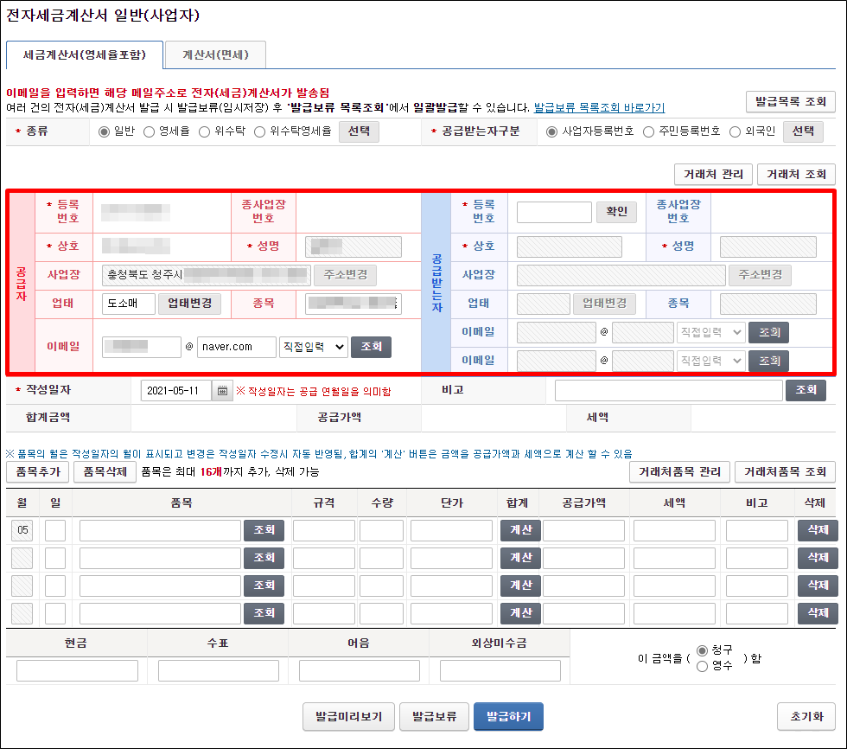Reset the form with 초기화
The height and width of the screenshot is (749, 847).
tap(806, 717)
